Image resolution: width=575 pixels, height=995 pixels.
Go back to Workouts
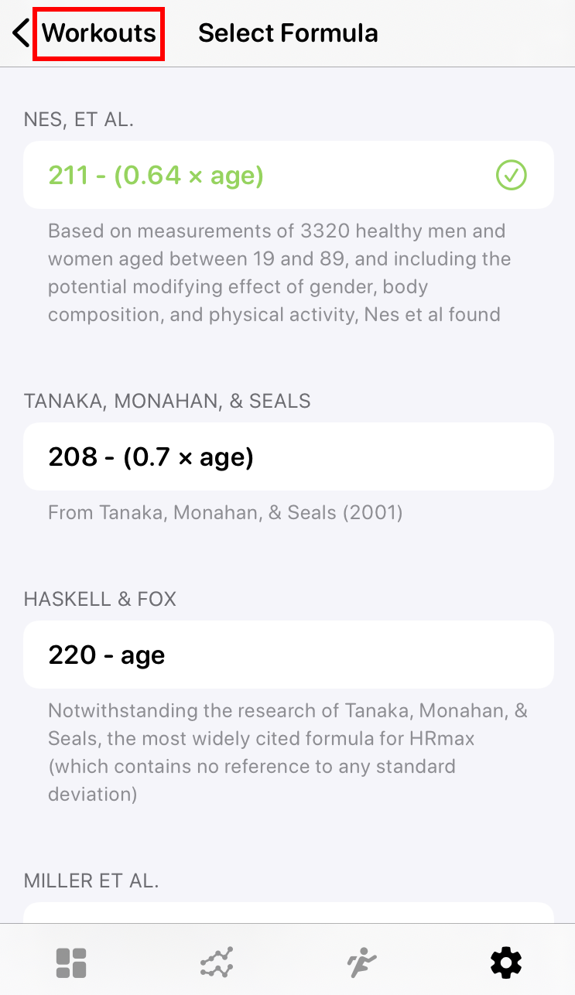click(98, 33)
